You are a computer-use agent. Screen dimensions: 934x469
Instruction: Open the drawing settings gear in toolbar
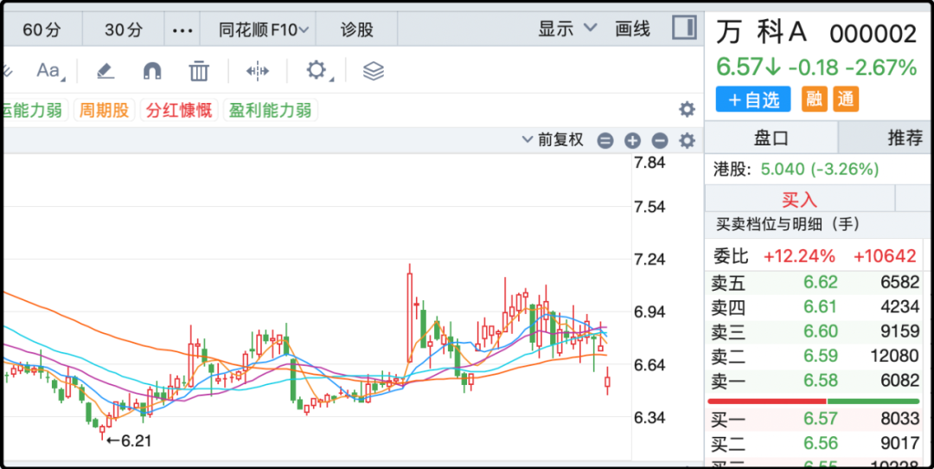(x=317, y=71)
